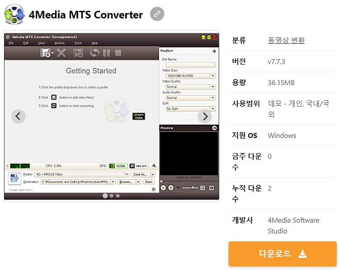Click the Pause toolbar icon

[x=106, y=53]
